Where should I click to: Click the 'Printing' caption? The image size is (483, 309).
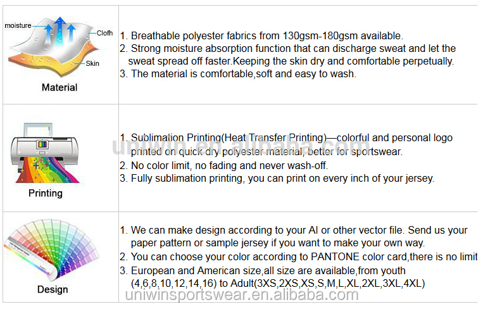[46, 194]
